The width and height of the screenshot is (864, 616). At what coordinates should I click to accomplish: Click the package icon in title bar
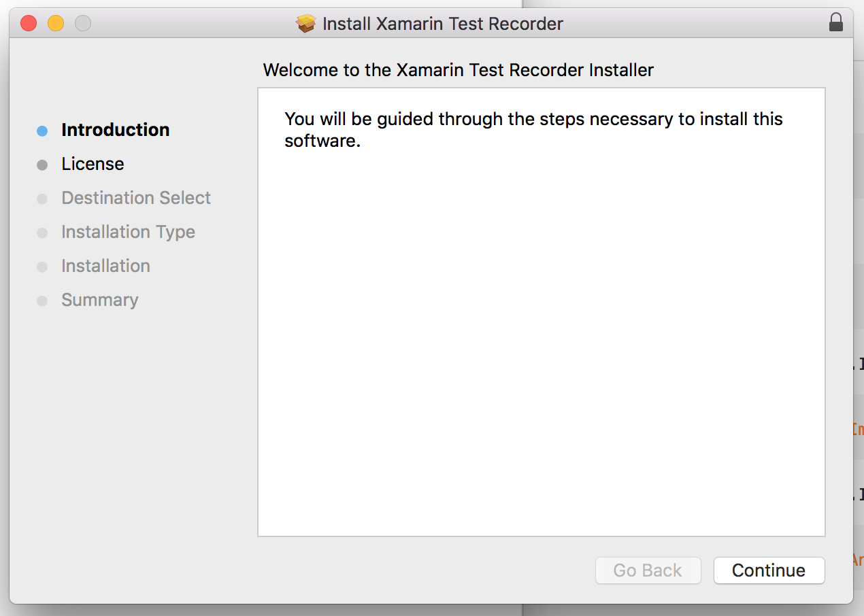[x=306, y=24]
